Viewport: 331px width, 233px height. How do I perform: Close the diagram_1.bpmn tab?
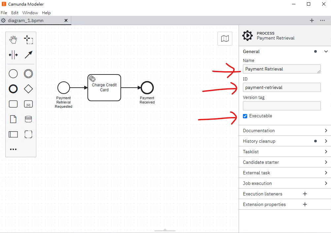click(66, 20)
